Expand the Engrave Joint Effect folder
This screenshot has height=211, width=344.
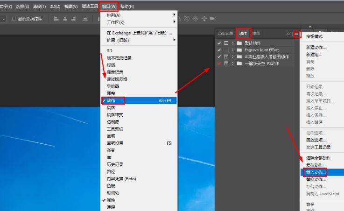(x=233, y=49)
